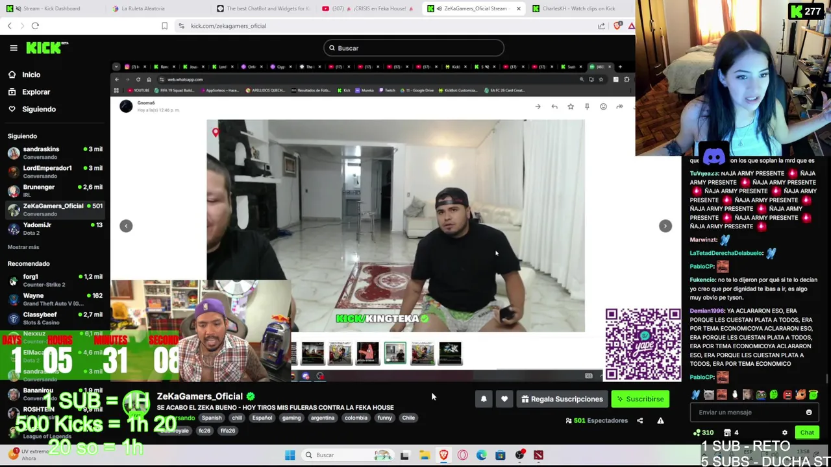
Task: Go to next image using right arrow
Action: [665, 226]
